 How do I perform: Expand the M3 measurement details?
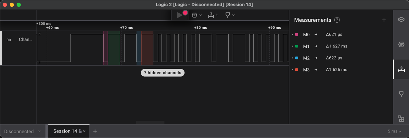(292, 70)
